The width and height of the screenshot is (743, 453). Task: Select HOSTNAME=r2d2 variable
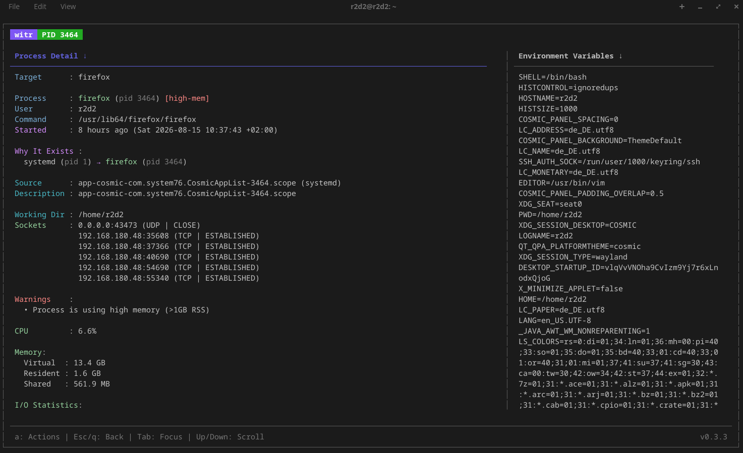point(548,98)
